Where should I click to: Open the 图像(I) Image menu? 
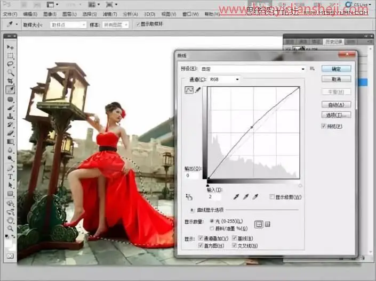[50, 14]
